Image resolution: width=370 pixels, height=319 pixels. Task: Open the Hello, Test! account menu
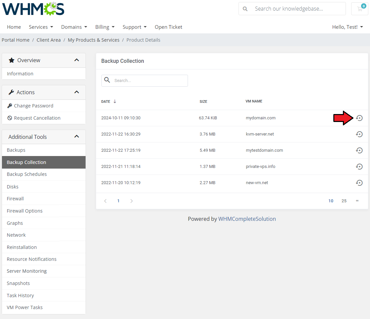point(347,27)
